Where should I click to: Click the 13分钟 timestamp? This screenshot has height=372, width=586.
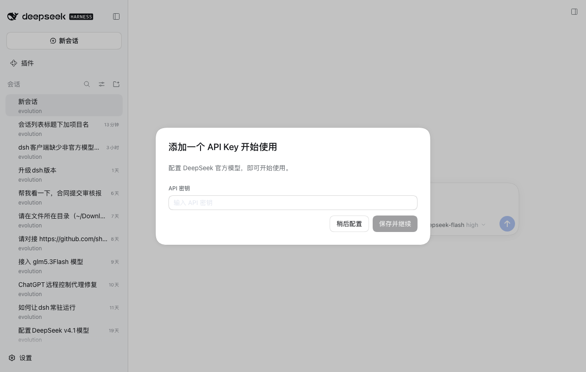click(x=111, y=124)
